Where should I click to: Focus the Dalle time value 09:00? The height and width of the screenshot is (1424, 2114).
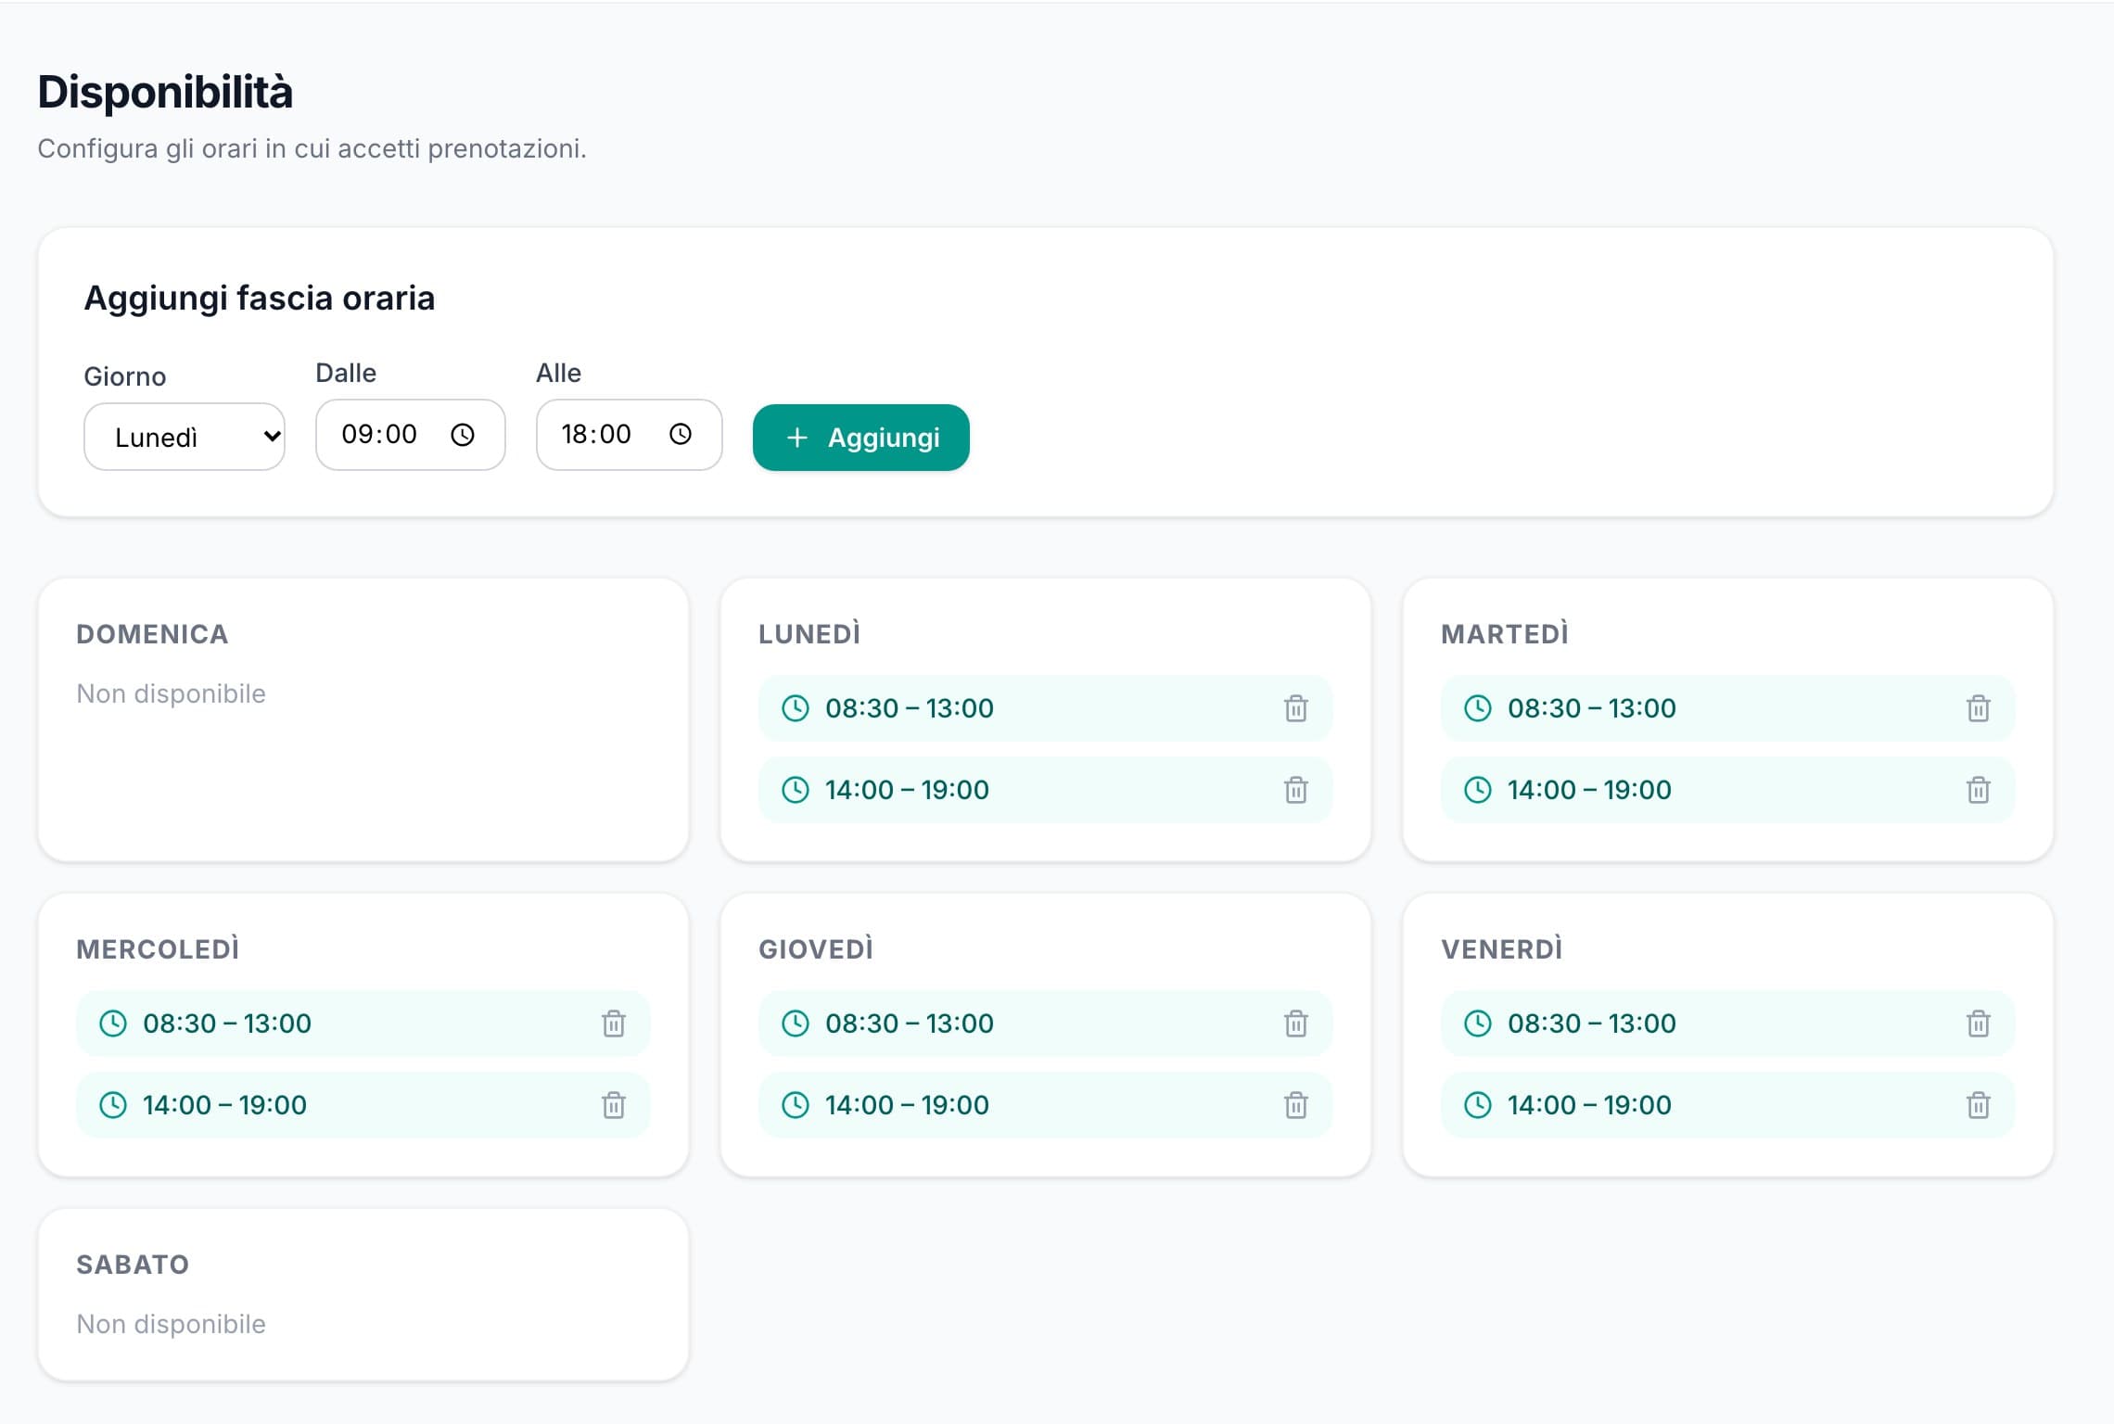[379, 435]
